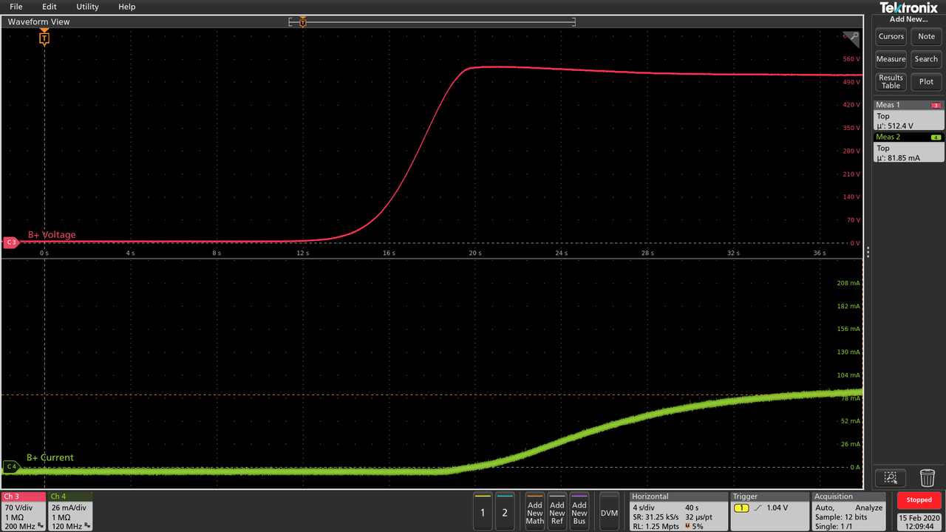The height and width of the screenshot is (532, 946).
Task: Open the Ch 3 settings badge
Action: 24,511
